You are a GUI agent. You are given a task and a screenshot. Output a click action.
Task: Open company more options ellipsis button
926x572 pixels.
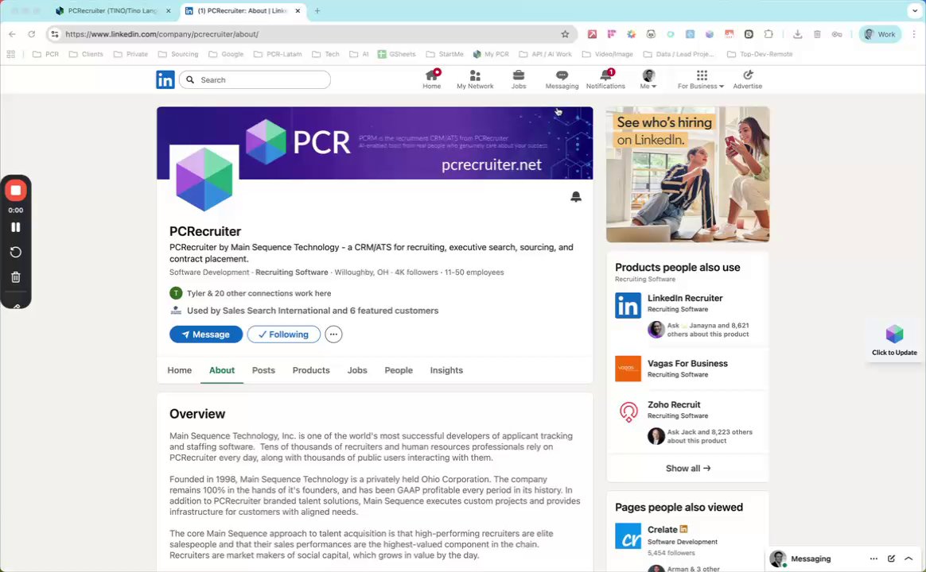click(333, 334)
